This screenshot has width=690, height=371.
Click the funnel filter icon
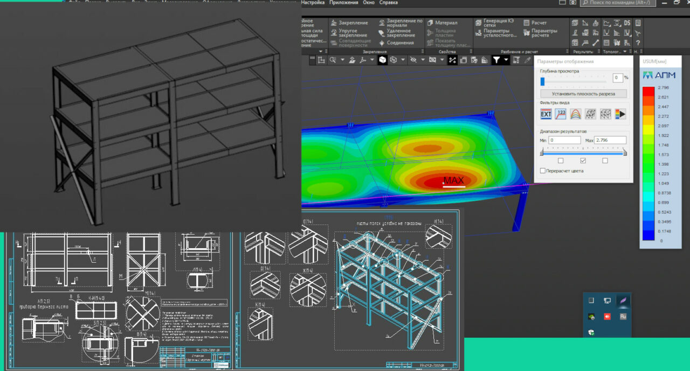(x=496, y=60)
